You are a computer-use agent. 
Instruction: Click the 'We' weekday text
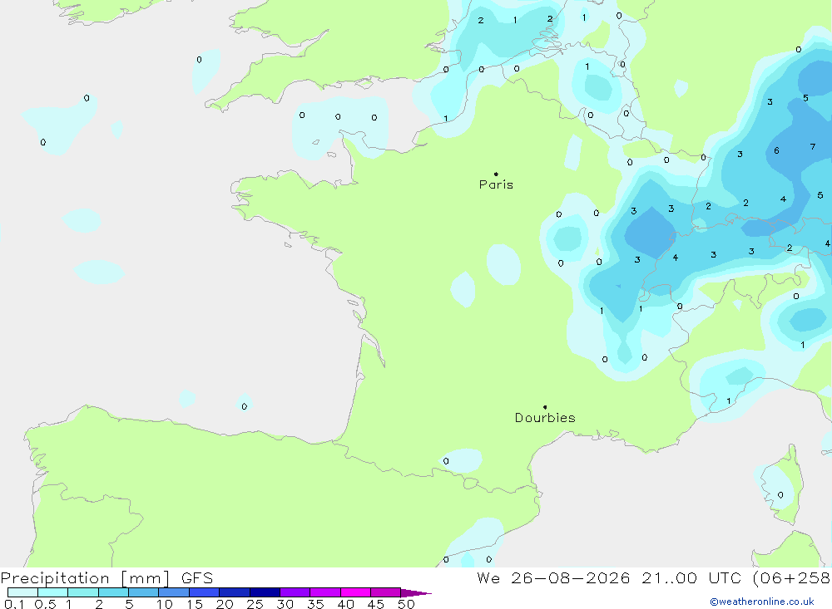coord(488,578)
